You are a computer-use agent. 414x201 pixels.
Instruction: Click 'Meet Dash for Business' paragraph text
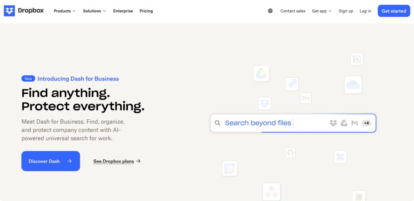click(x=73, y=130)
